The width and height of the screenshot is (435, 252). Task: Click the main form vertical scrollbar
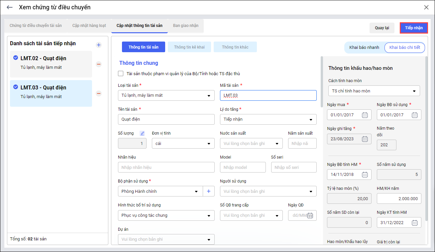(x=321, y=81)
